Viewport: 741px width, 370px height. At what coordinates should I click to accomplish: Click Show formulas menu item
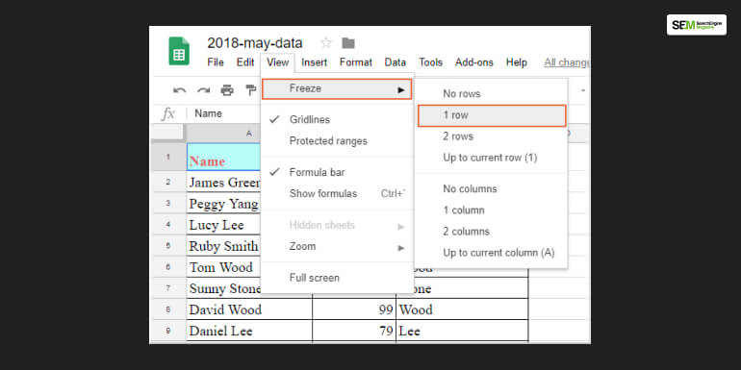(x=338, y=193)
